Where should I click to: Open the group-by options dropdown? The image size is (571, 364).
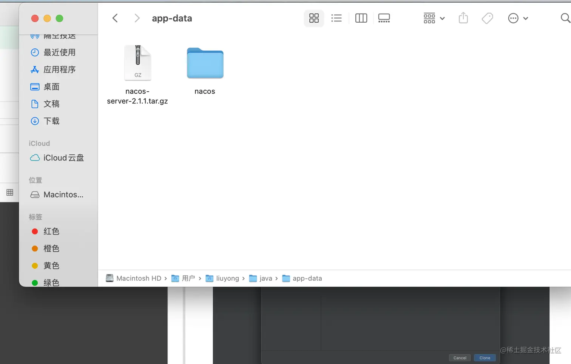pos(434,18)
